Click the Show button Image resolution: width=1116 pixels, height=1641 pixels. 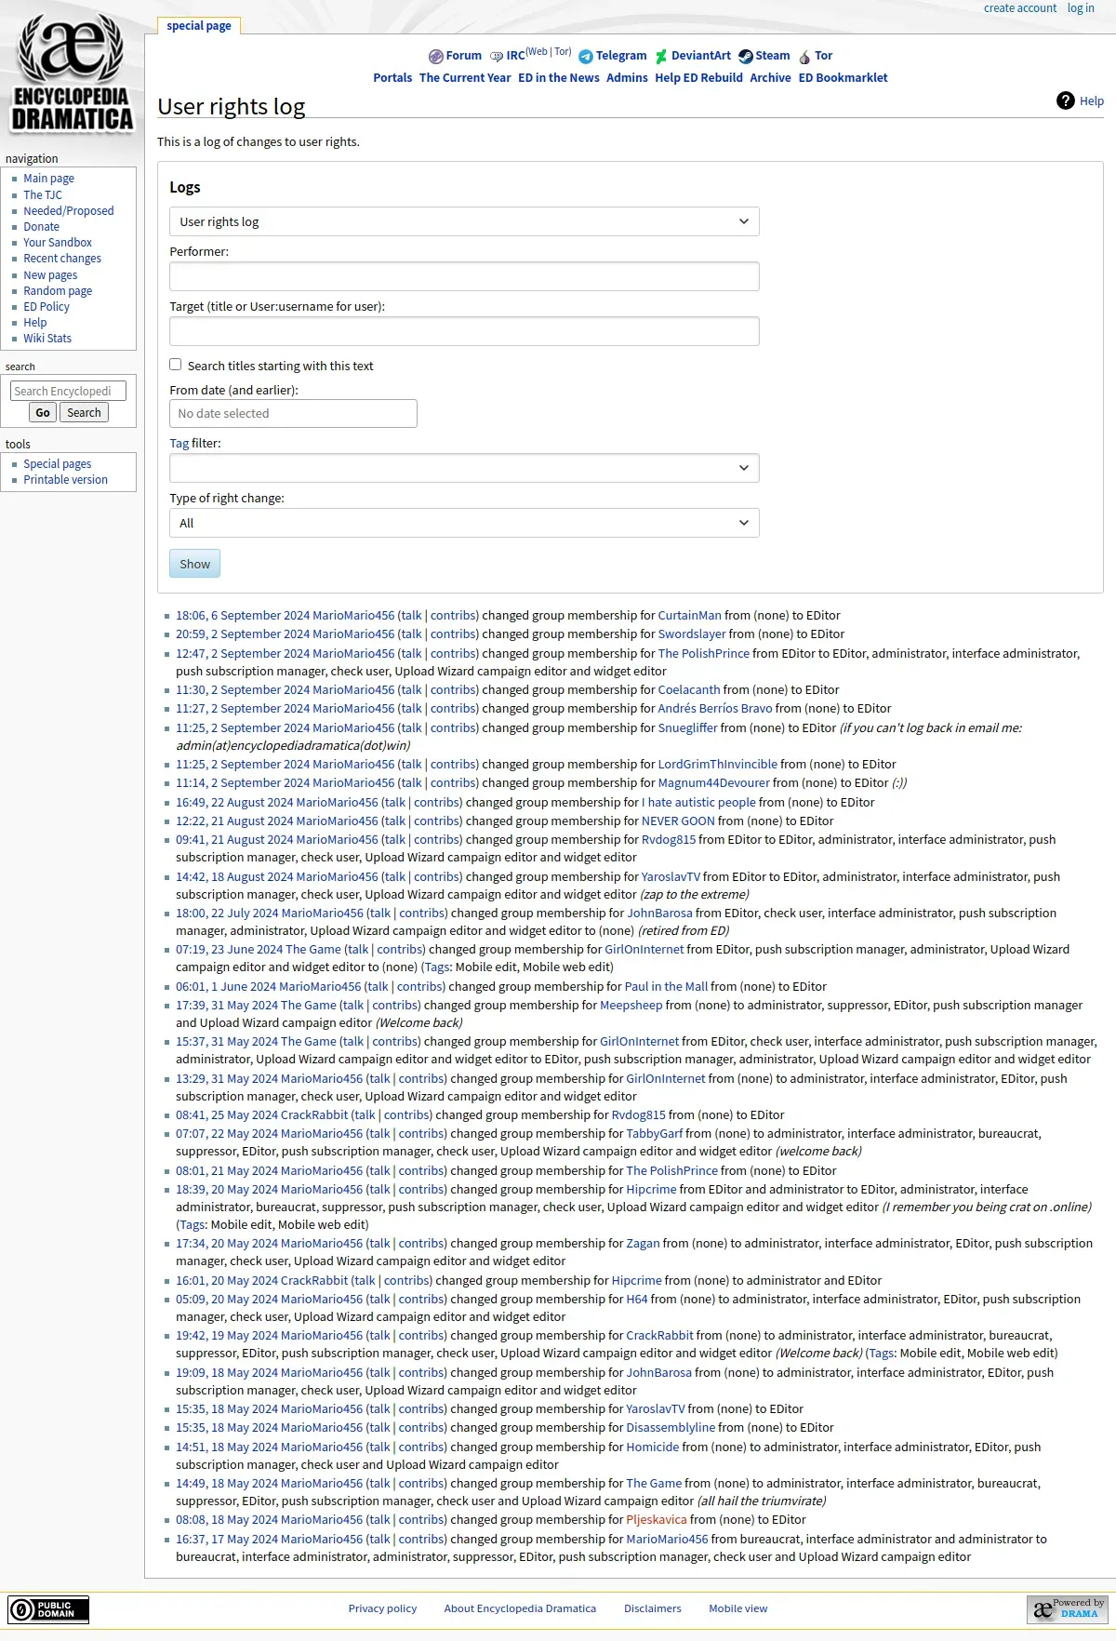click(194, 564)
